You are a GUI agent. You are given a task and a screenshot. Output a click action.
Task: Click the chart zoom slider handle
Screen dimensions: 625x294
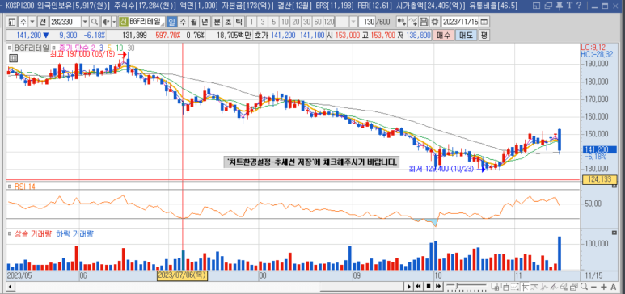coord(457,286)
